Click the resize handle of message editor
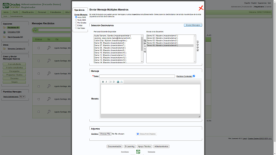The image size is (276, 155). click(199, 116)
